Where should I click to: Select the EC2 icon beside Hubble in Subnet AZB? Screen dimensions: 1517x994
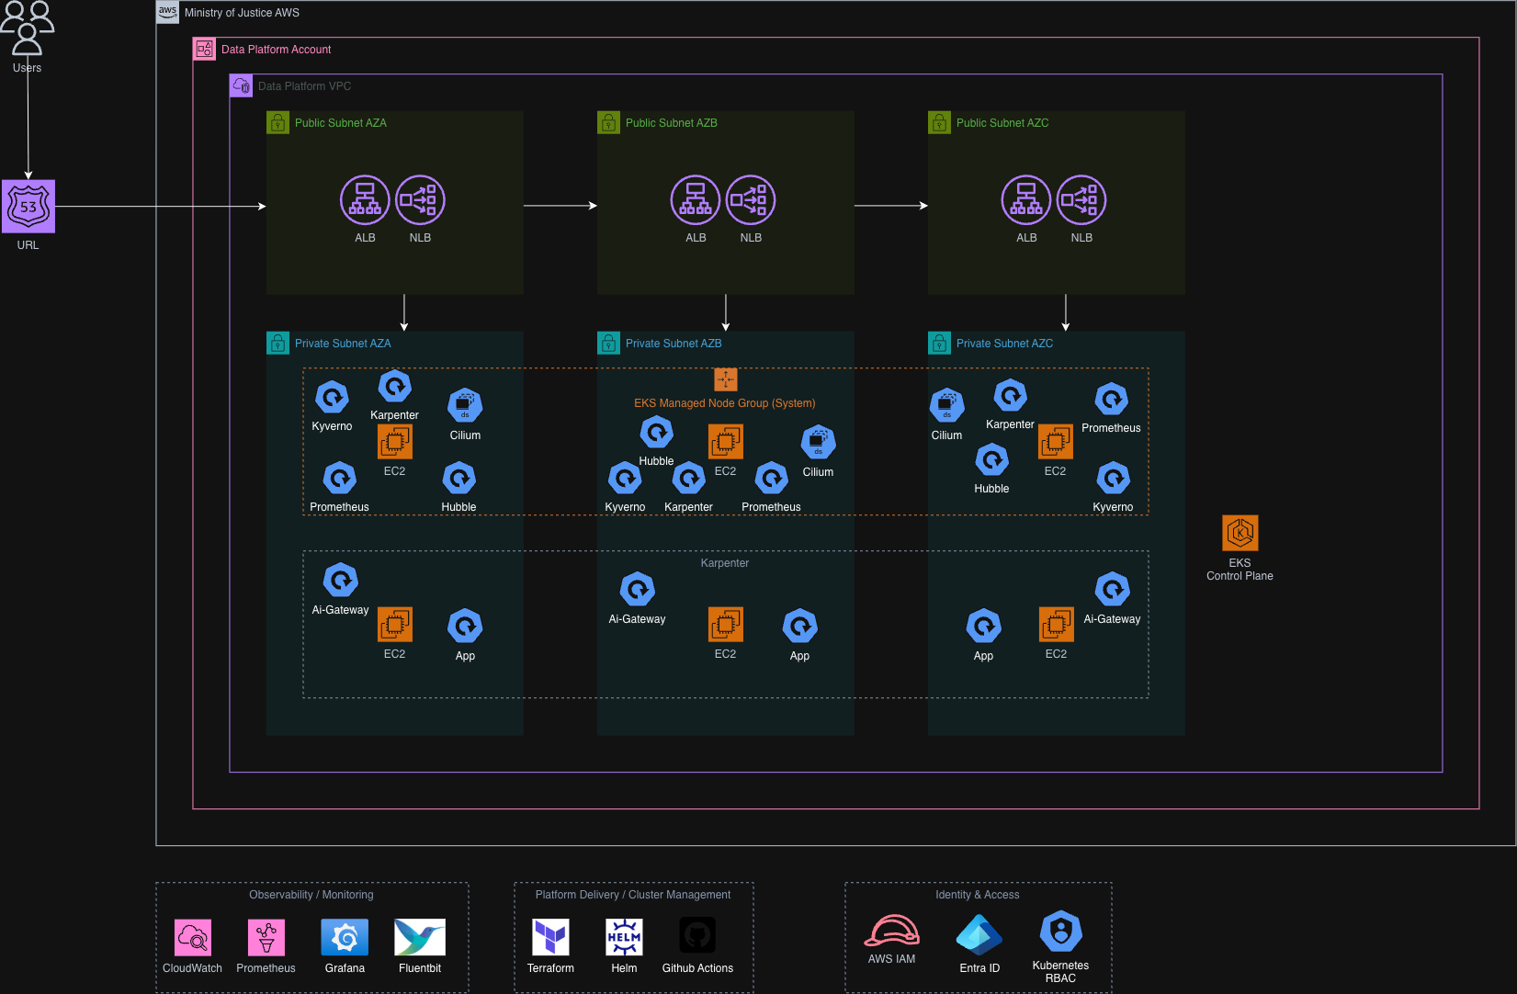coord(726,442)
